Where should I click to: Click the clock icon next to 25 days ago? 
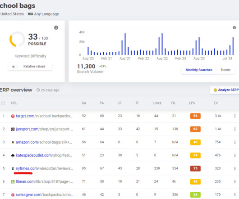coord(38,90)
